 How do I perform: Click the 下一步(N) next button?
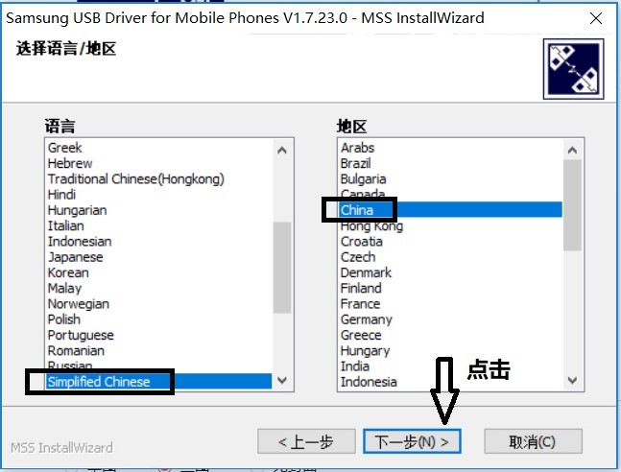coord(412,441)
